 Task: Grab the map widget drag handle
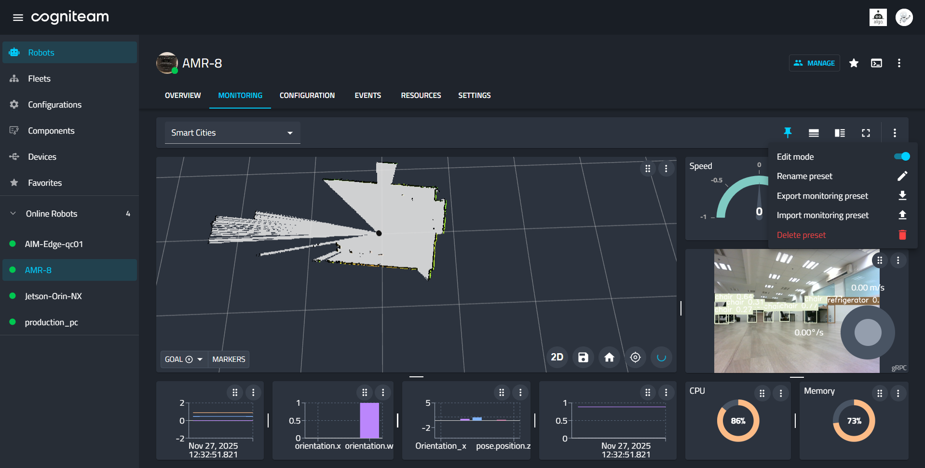pos(648,168)
